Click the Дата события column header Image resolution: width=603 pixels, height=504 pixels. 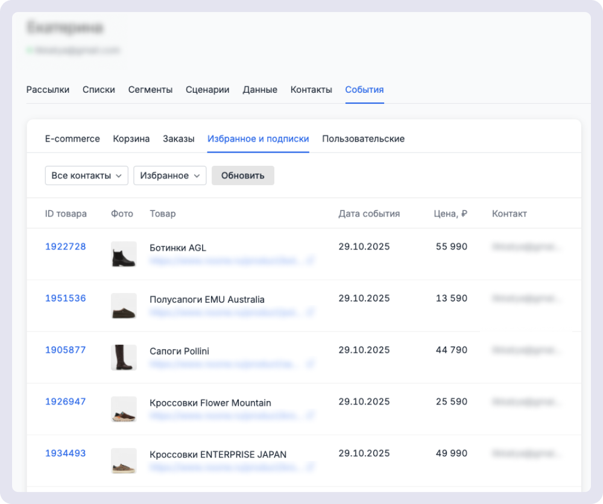tap(369, 214)
